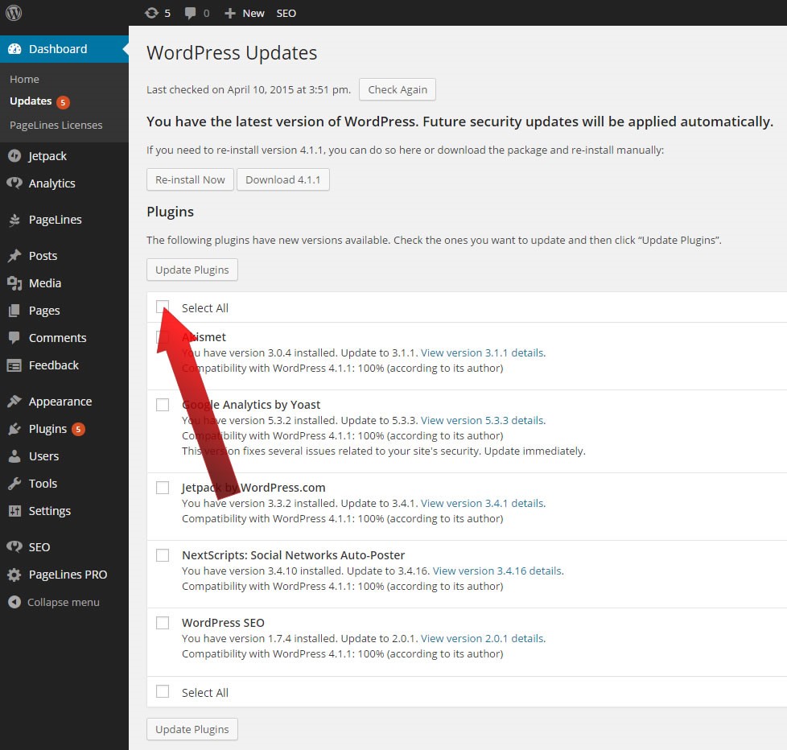This screenshot has height=750, width=787.
Task: Select the WordPress SEO plugin checkbox
Action: (163, 623)
